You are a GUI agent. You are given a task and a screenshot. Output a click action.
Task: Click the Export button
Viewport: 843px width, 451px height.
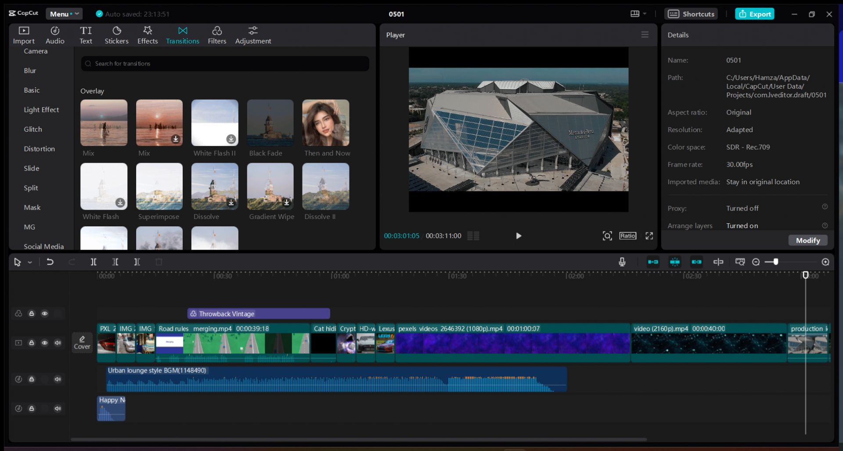754,14
